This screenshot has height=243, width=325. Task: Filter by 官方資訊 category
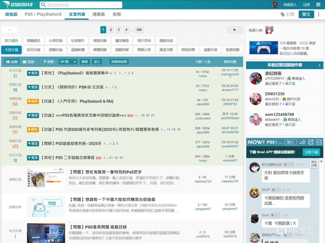pyautogui.click(x=11, y=41)
